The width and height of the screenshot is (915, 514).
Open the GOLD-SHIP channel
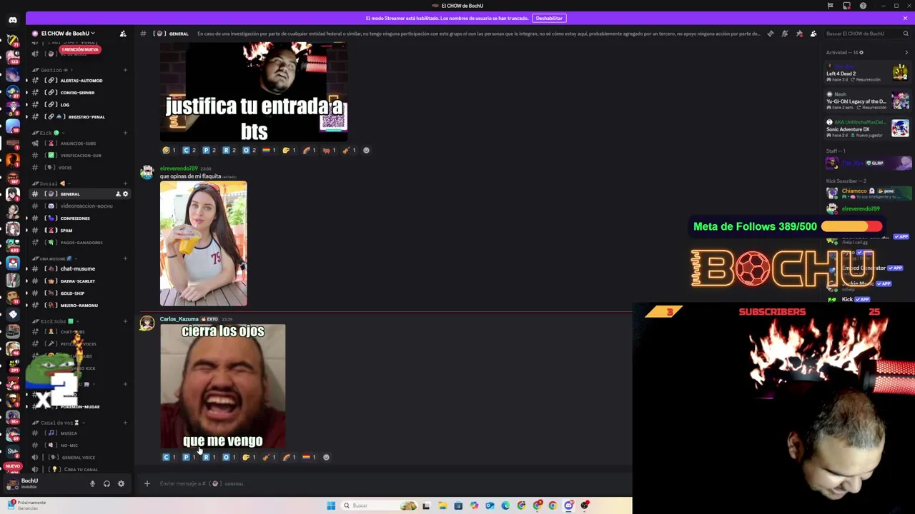(79, 293)
